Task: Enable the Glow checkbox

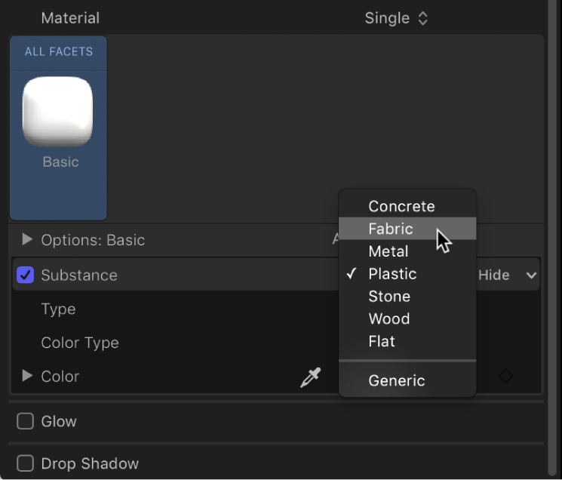Action: pyautogui.click(x=26, y=422)
